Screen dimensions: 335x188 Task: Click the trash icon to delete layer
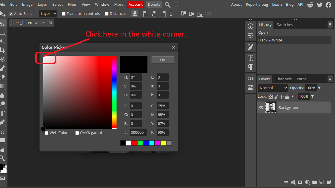tap(329, 182)
